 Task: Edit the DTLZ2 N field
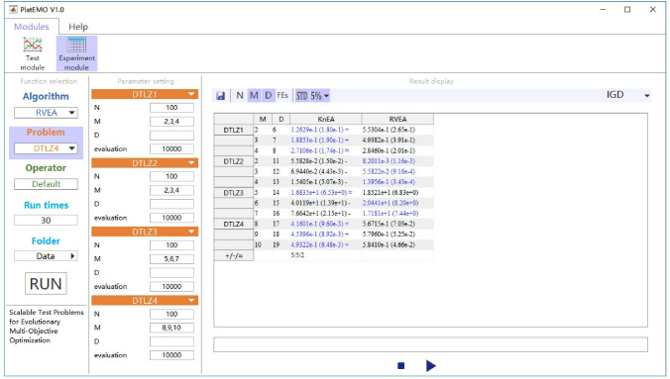point(171,176)
